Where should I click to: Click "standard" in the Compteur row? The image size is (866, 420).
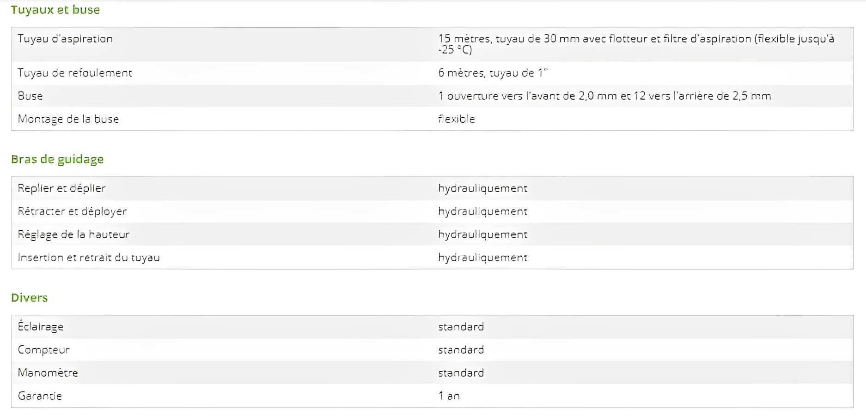pyautogui.click(x=461, y=350)
